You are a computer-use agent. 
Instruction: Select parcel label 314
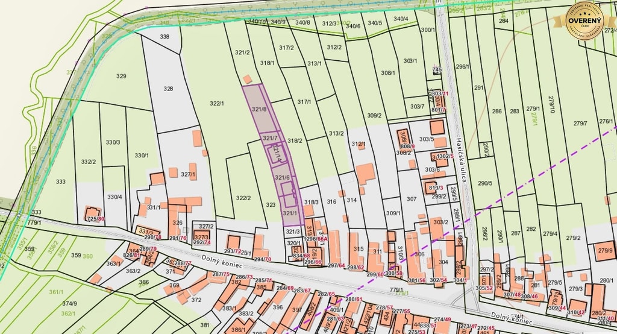tap(351, 200)
